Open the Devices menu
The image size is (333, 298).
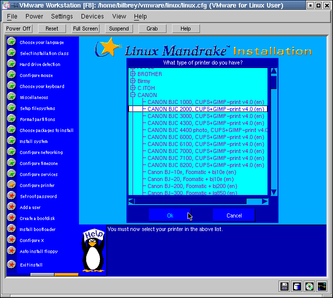click(92, 16)
